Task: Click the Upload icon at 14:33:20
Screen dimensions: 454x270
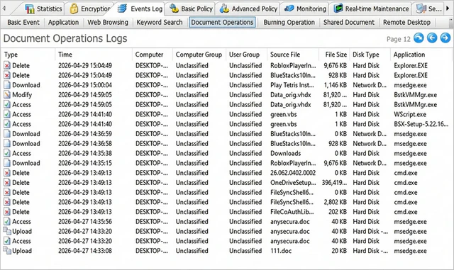Action: 7,231
